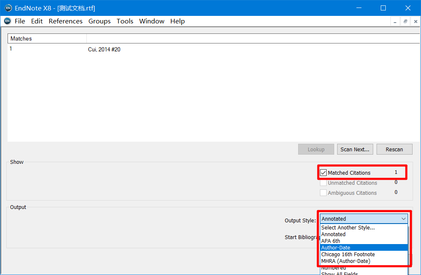Minimize the EndNote X8 window
The height and width of the screenshot is (275, 421).
(x=359, y=8)
